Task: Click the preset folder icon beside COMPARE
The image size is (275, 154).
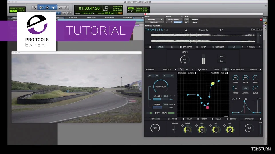Action: (x=172, y=22)
